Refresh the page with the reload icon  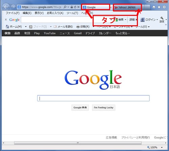click(75, 7)
